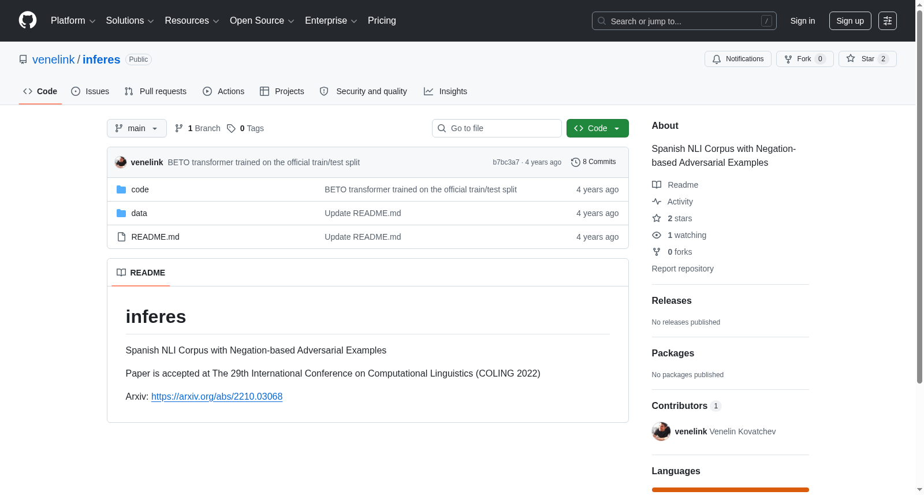Click the GitHub logo icon
This screenshot has width=924, height=495.
(x=28, y=20)
